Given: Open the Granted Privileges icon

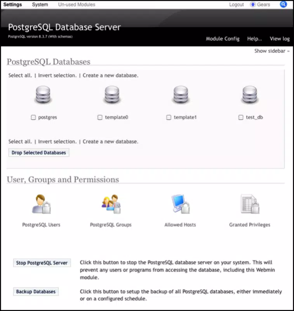Looking at the screenshot, I should [250, 204].
